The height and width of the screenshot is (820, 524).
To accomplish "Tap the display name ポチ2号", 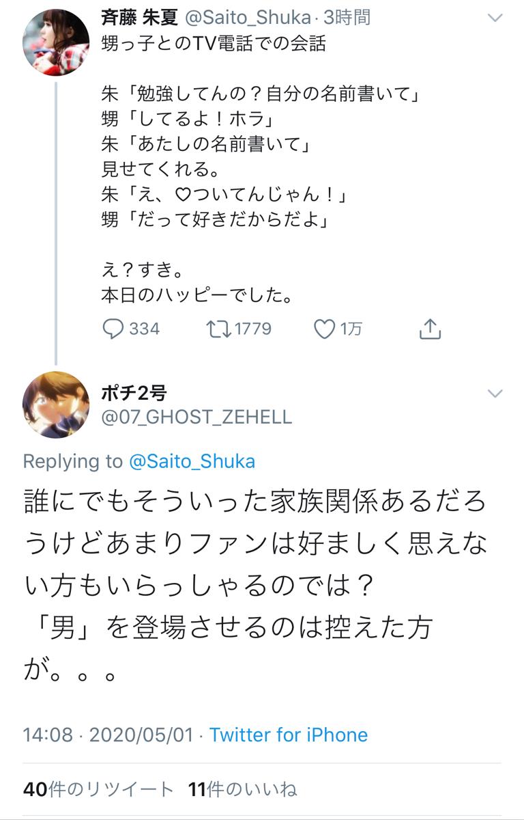I will 134,393.
